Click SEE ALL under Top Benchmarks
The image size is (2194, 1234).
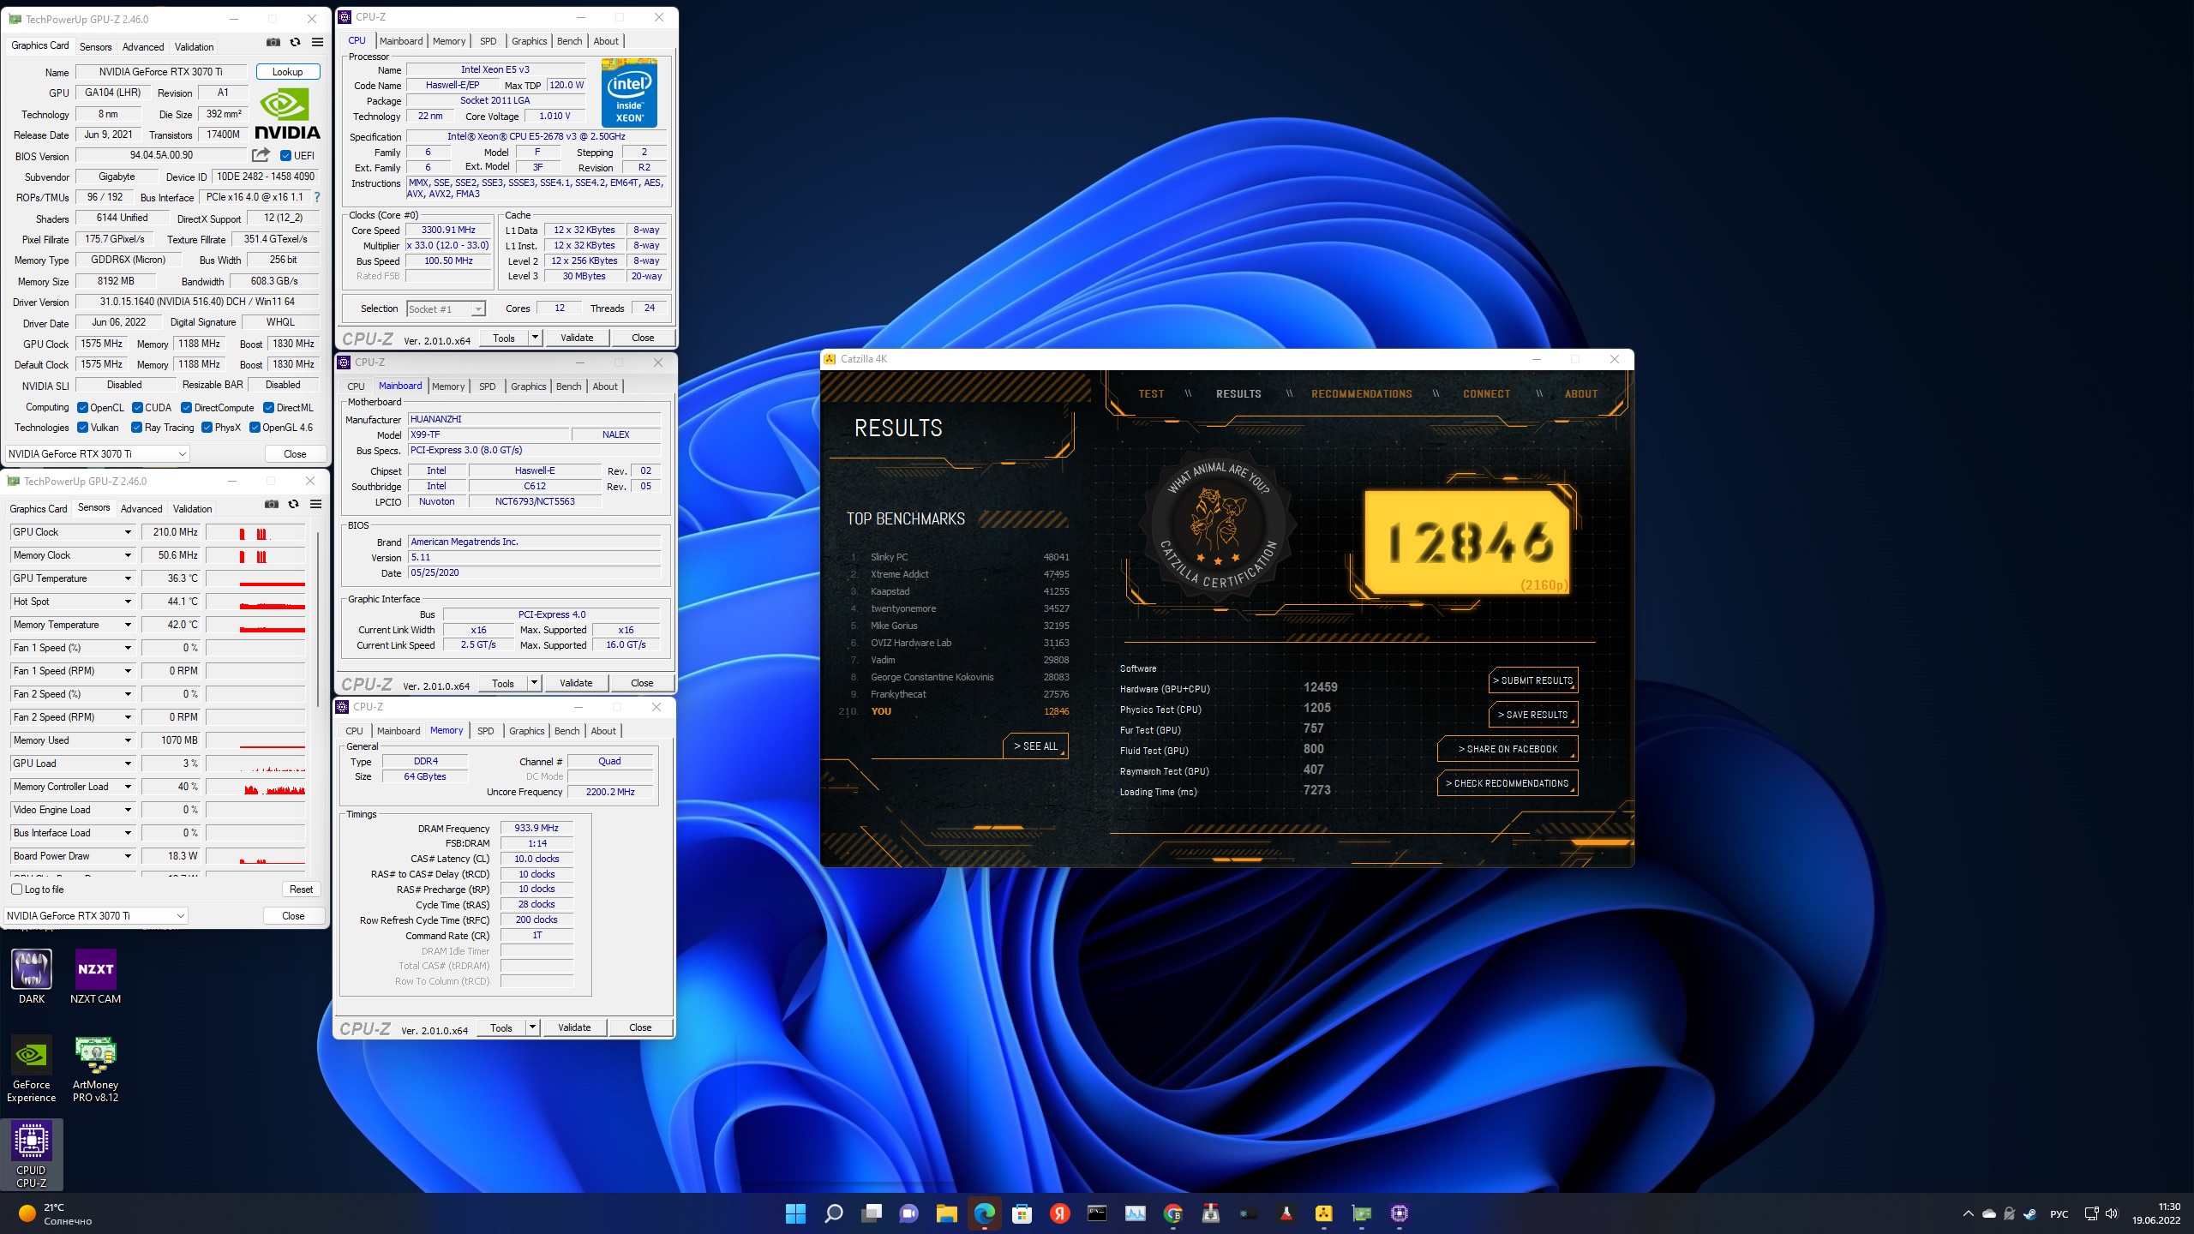(1035, 746)
